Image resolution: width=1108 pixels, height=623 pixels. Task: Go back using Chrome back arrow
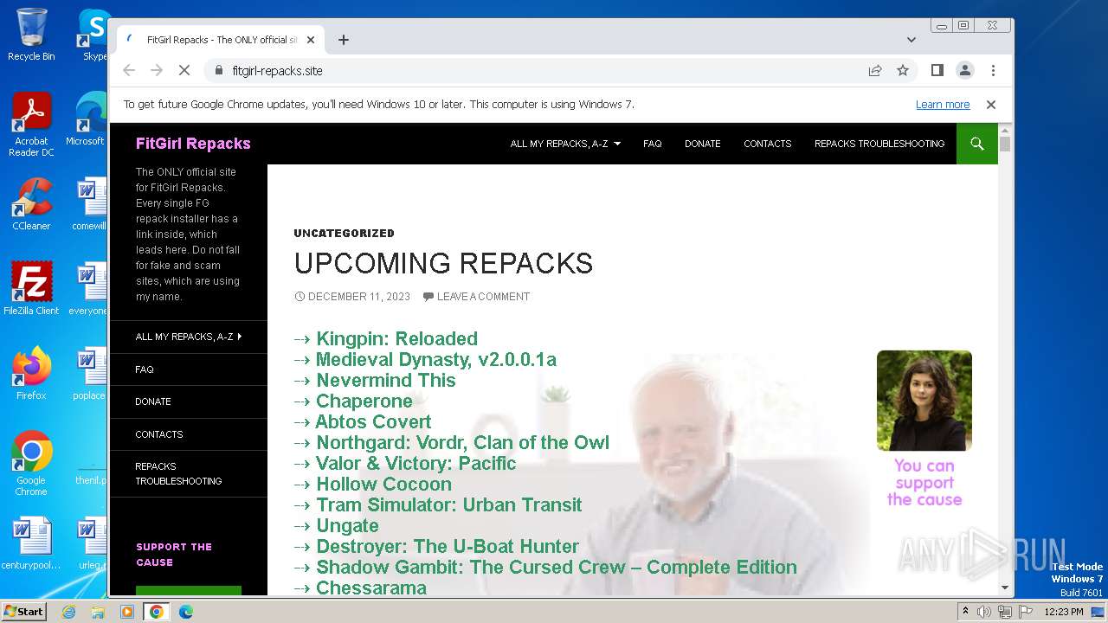coord(129,71)
